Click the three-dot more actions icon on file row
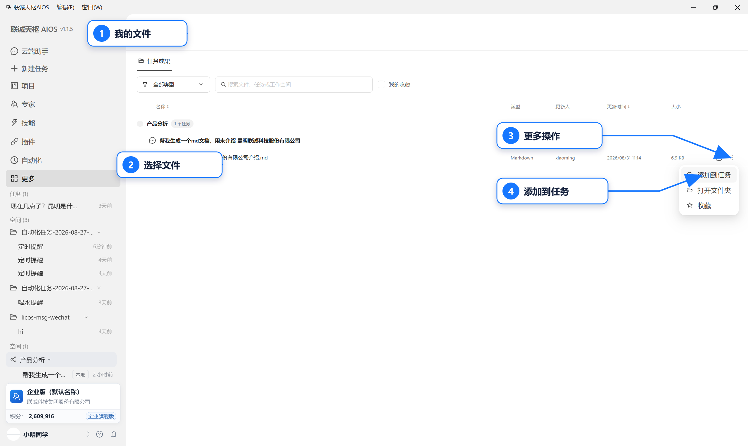This screenshot has width=748, height=446. coord(732,157)
